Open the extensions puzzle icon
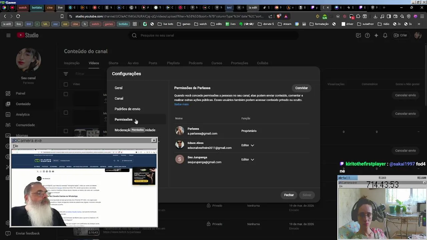The height and width of the screenshot is (240, 427). (358, 16)
